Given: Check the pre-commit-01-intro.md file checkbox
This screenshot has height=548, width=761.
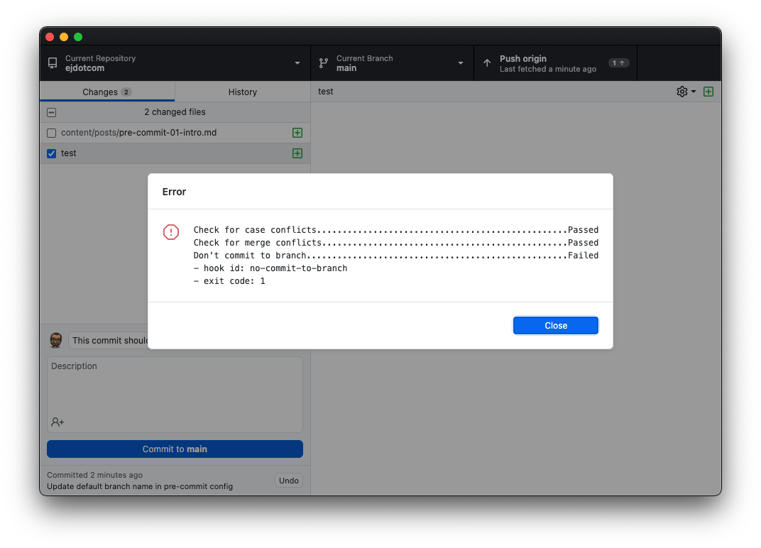Looking at the screenshot, I should [52, 133].
